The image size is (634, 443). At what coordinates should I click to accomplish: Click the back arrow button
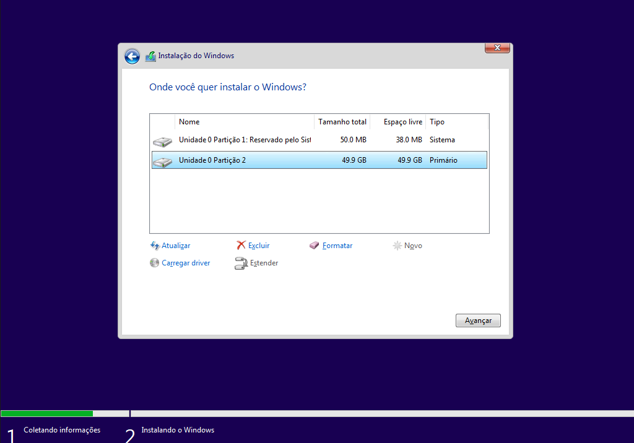point(132,56)
